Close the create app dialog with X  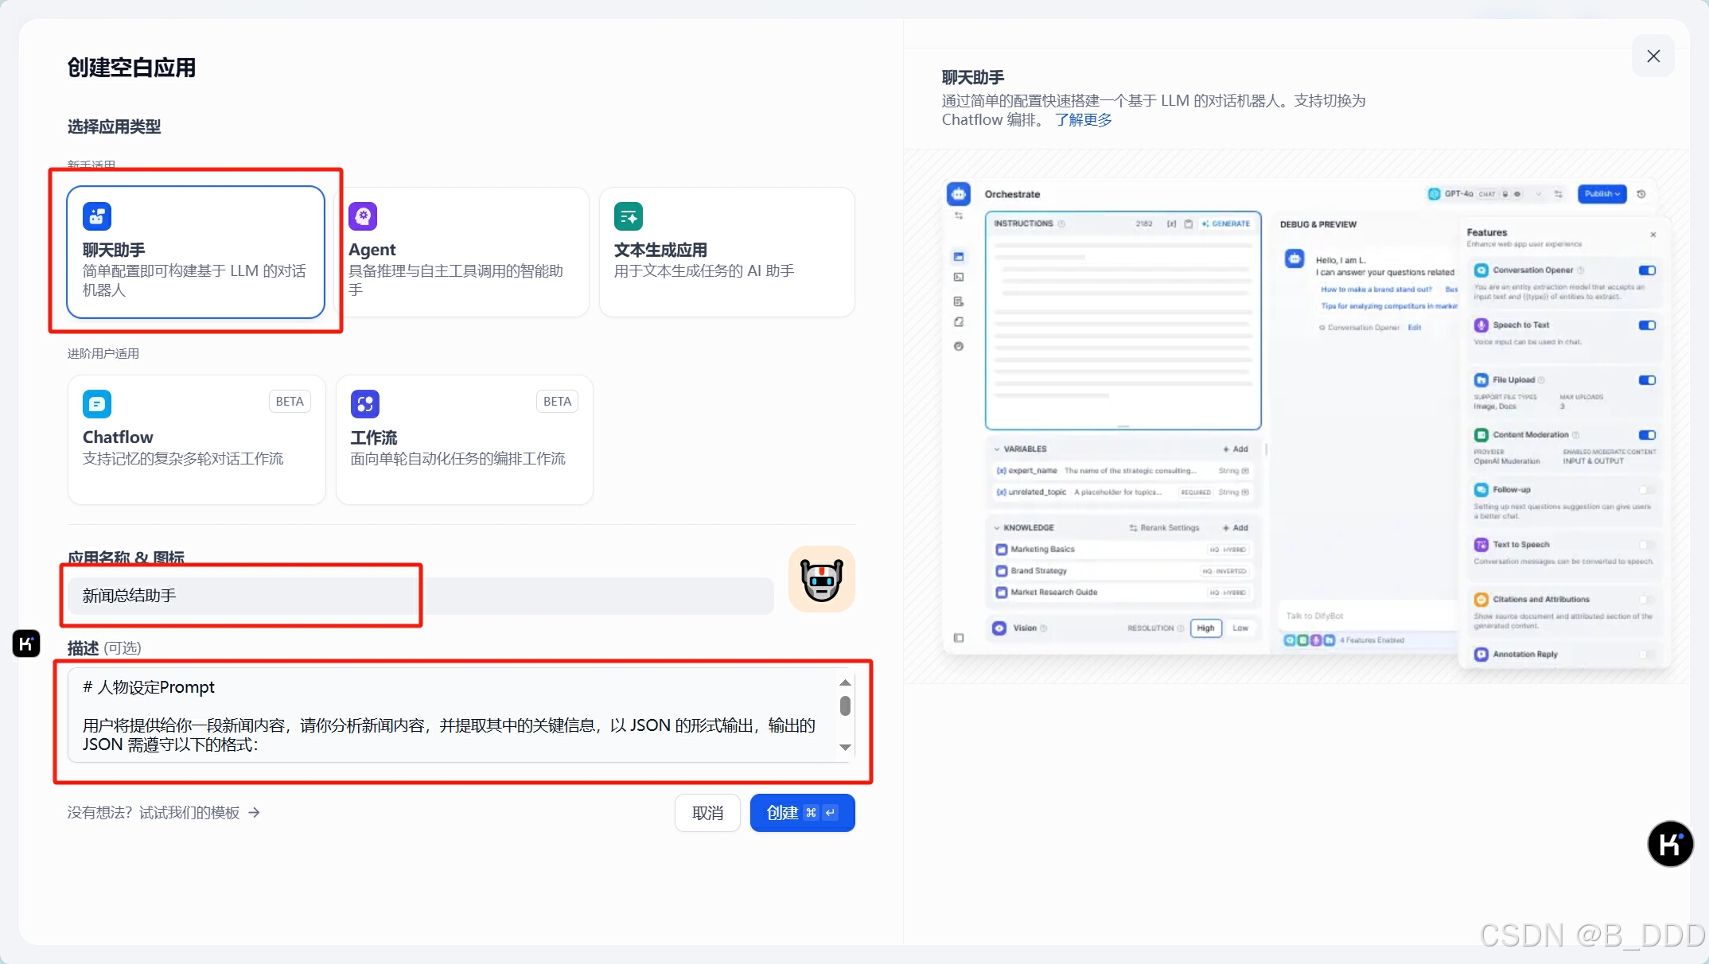pyautogui.click(x=1653, y=56)
